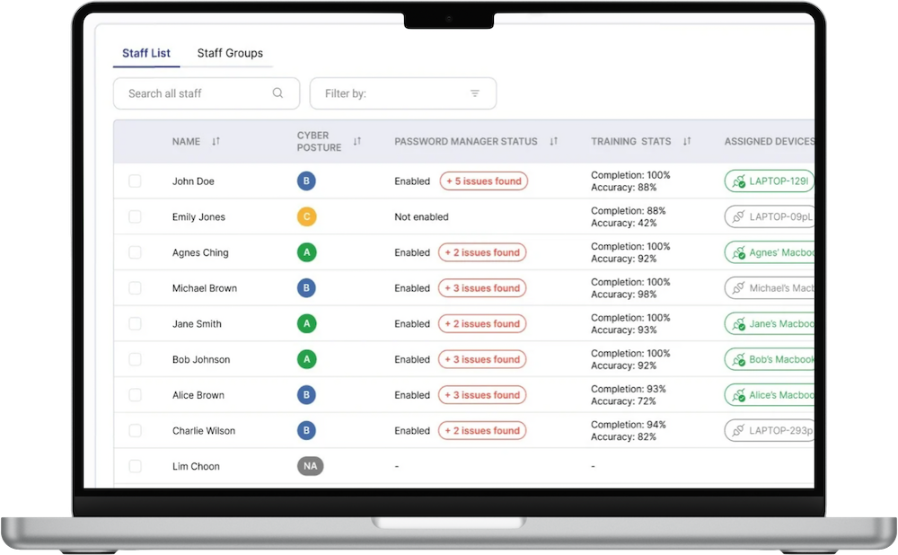Check the checkbox beside John Doe
This screenshot has height=555, width=898.
[x=135, y=181]
